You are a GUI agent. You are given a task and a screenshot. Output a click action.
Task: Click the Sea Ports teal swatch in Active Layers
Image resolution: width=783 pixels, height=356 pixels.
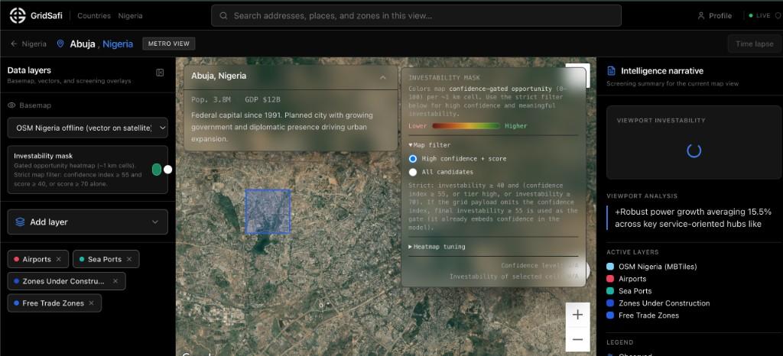(609, 291)
